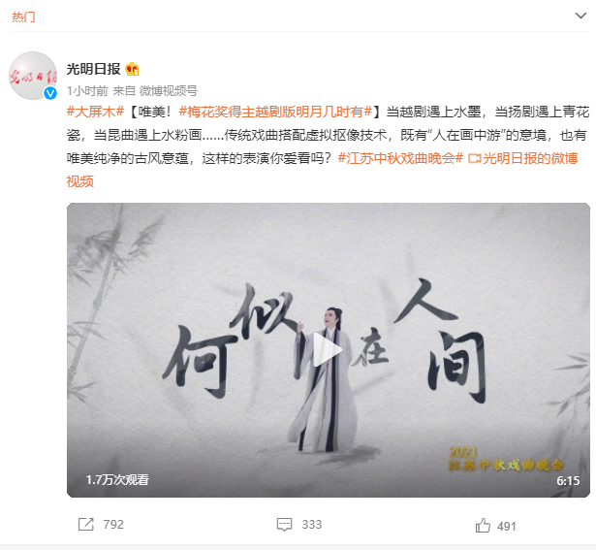The height and width of the screenshot is (550, 596).
Task: Like the post with the thumbs-up icon
Action: 483,526
